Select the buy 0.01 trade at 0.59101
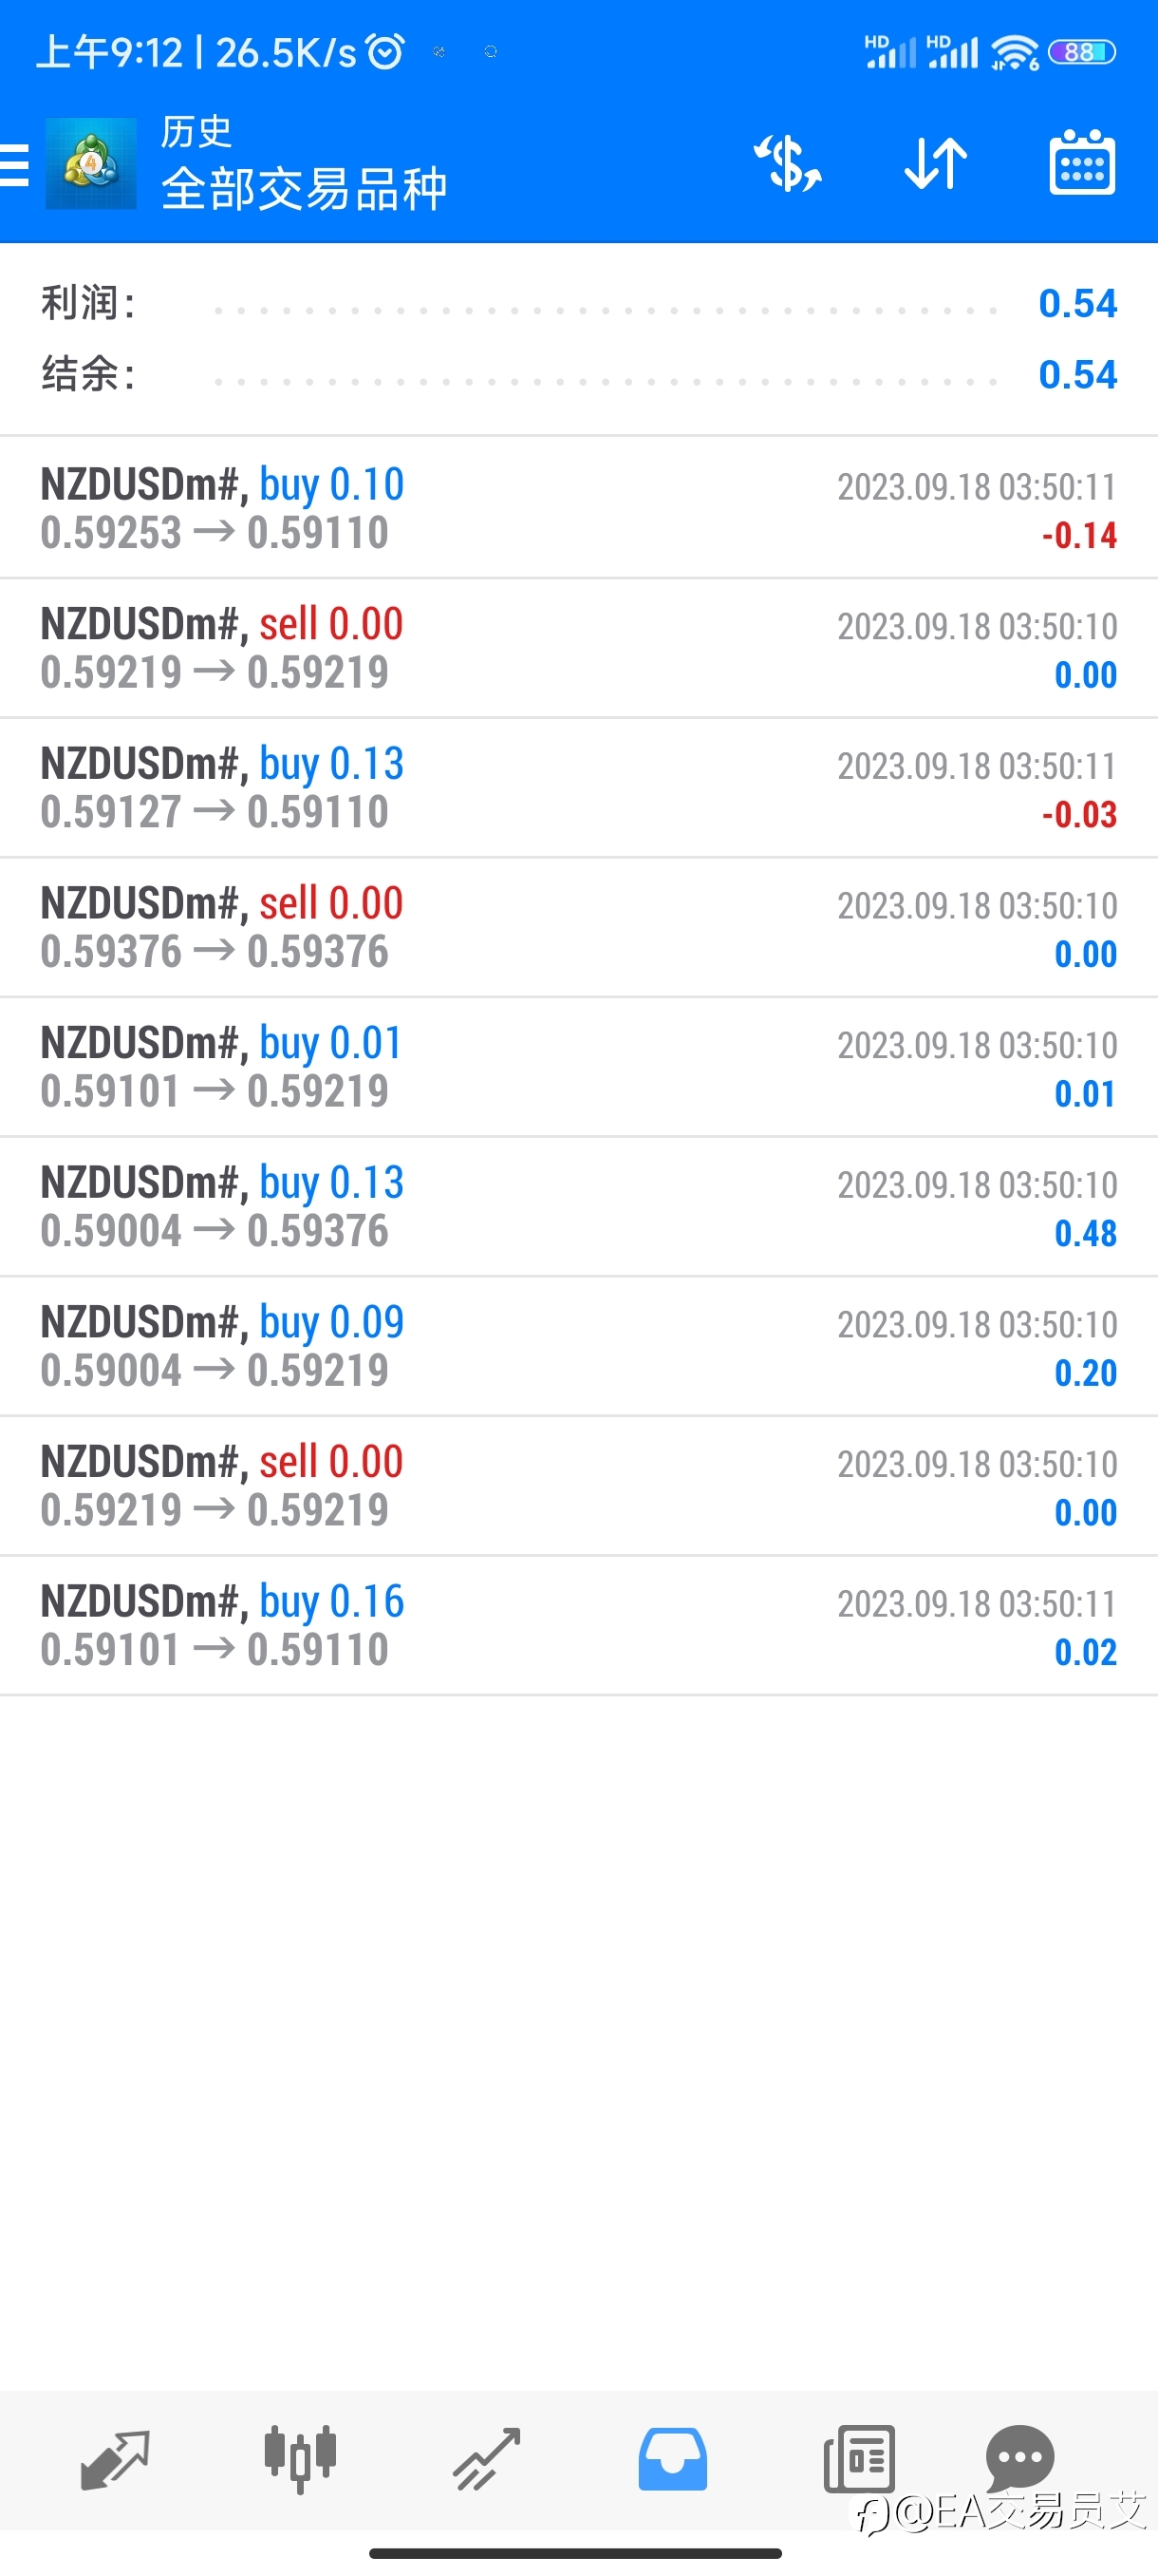 (x=580, y=1067)
